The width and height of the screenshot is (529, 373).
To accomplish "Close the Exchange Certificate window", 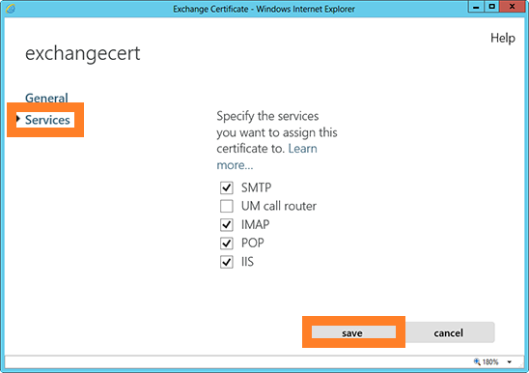I will pos(513,7).
